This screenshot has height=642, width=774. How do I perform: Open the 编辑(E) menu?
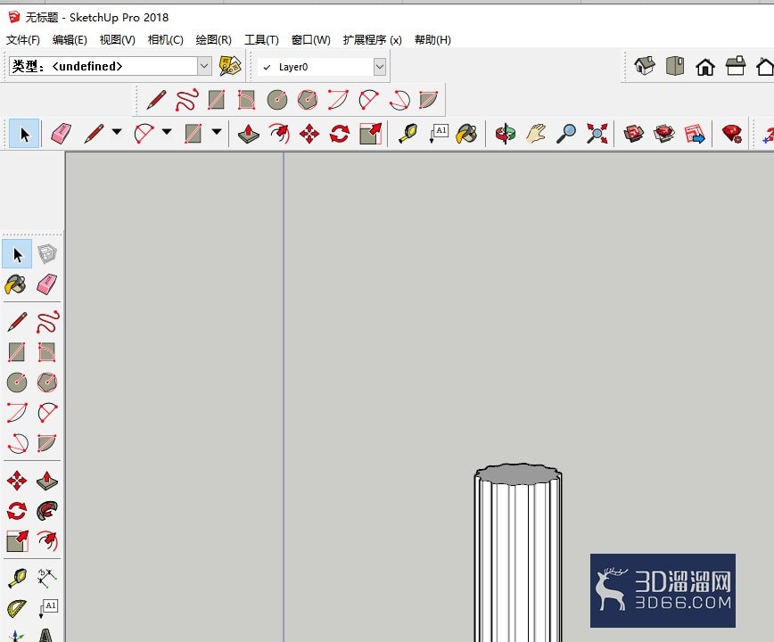point(70,39)
